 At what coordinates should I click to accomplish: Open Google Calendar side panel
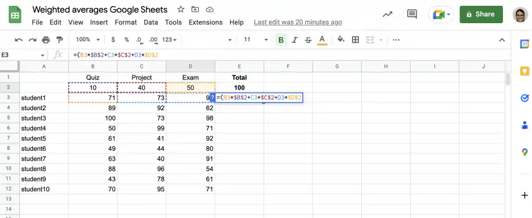pyautogui.click(x=524, y=44)
